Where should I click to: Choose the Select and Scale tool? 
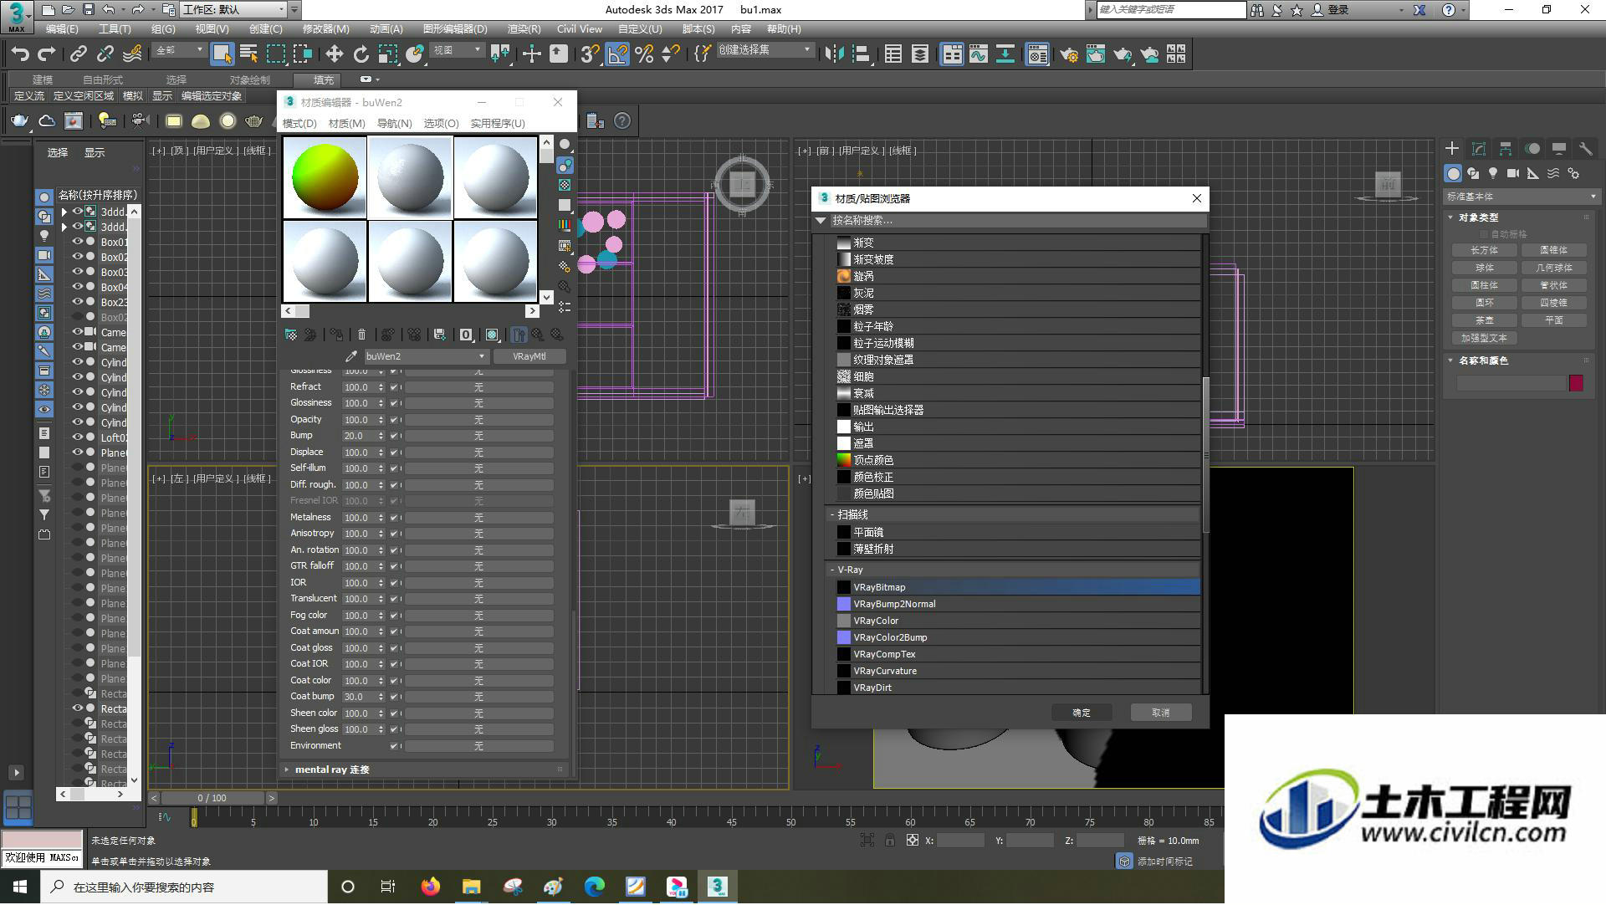387,54
